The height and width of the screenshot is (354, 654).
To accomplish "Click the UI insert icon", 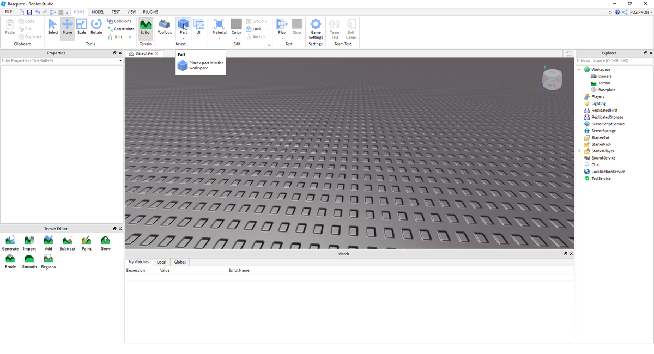I will tap(198, 27).
